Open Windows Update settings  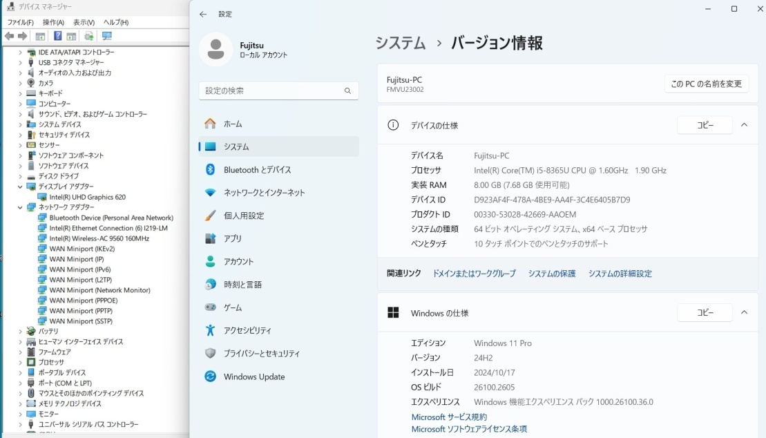[278, 377]
